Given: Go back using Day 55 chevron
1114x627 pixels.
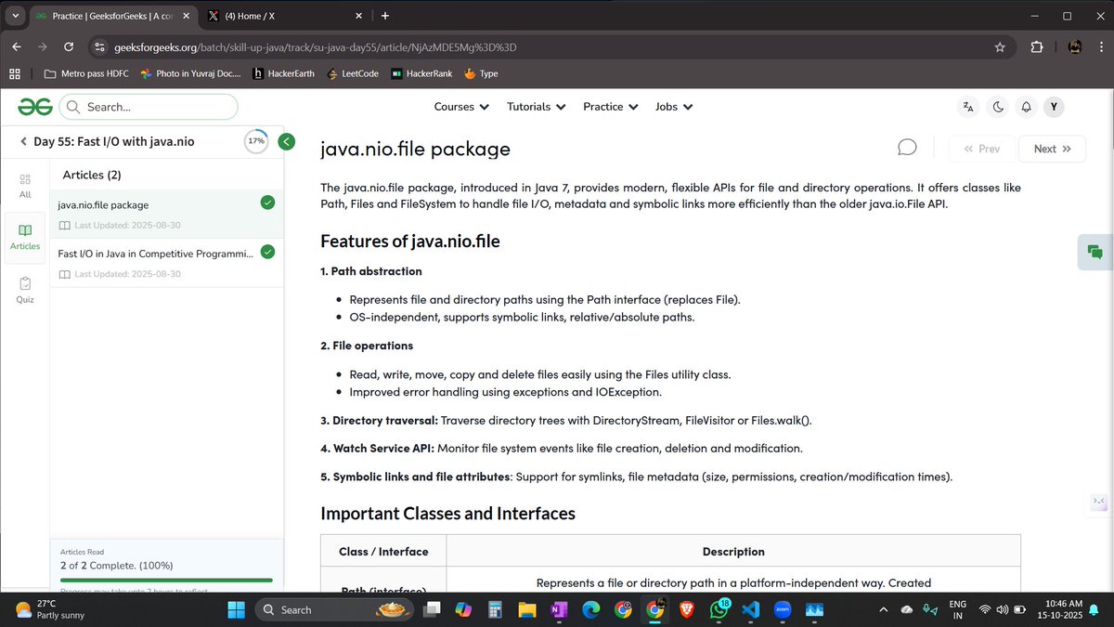Looking at the screenshot, I should (x=23, y=141).
